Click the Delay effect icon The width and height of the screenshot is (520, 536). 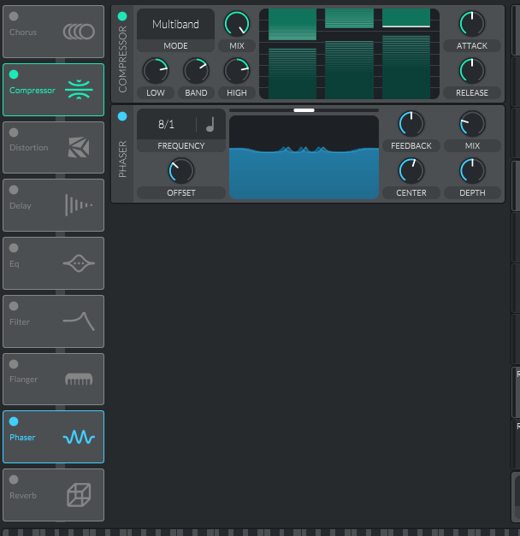[79, 205]
